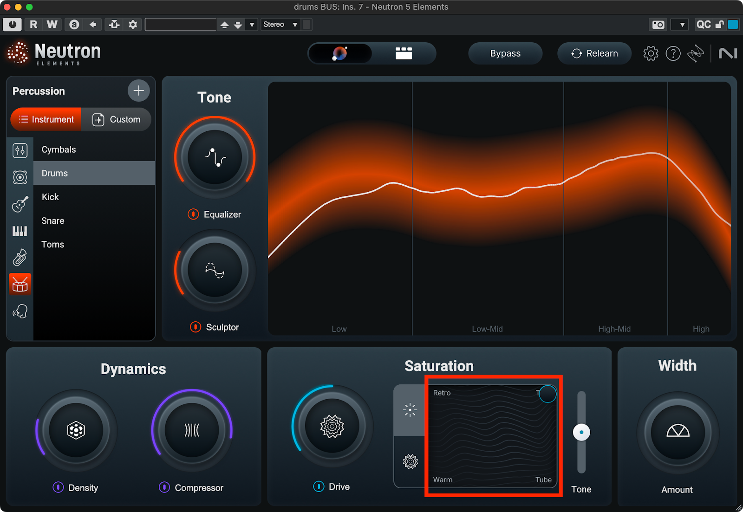Enable Write automation W button
This screenshot has height=512, width=743.
(52, 24)
